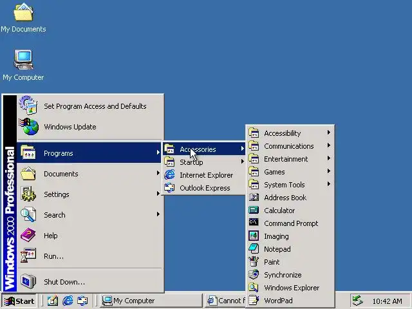The image size is (412, 309).
Task: Select Games in Accessories menu
Action: pos(290,172)
